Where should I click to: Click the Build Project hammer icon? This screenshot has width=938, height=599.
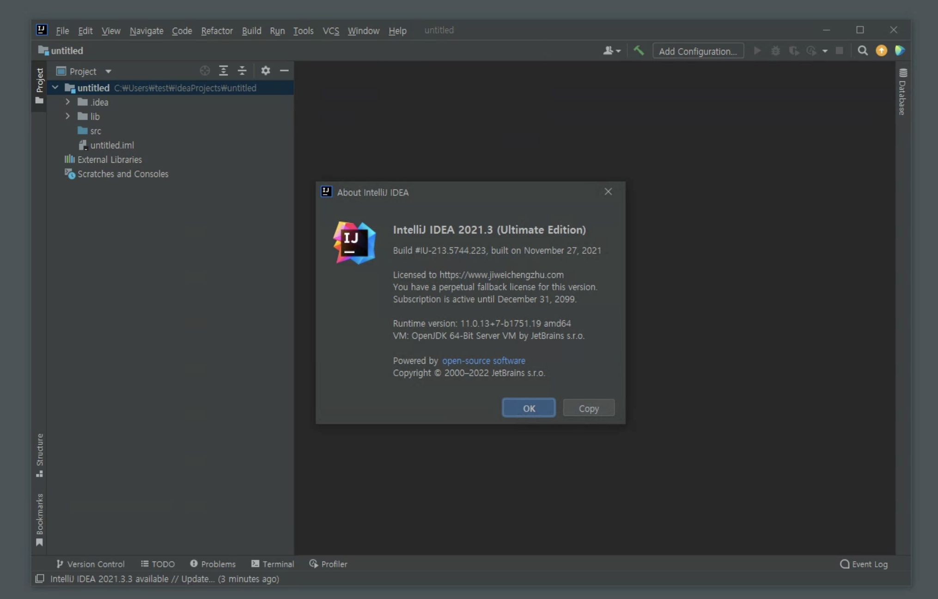[x=639, y=51]
